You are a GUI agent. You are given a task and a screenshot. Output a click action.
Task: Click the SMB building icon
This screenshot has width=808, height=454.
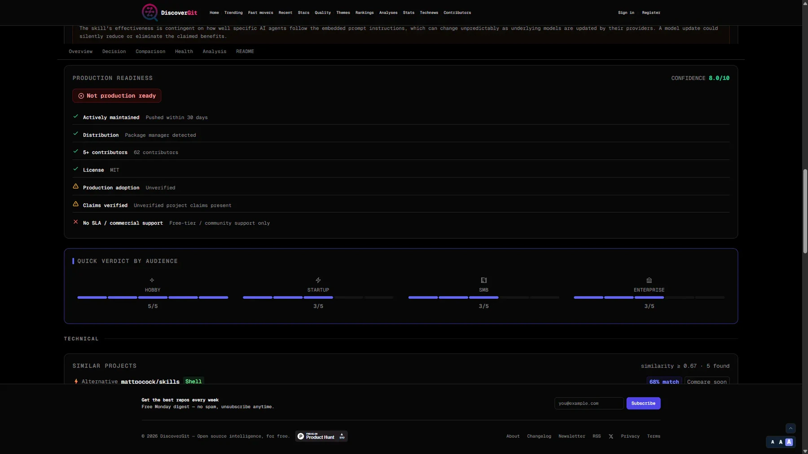tap(483, 280)
